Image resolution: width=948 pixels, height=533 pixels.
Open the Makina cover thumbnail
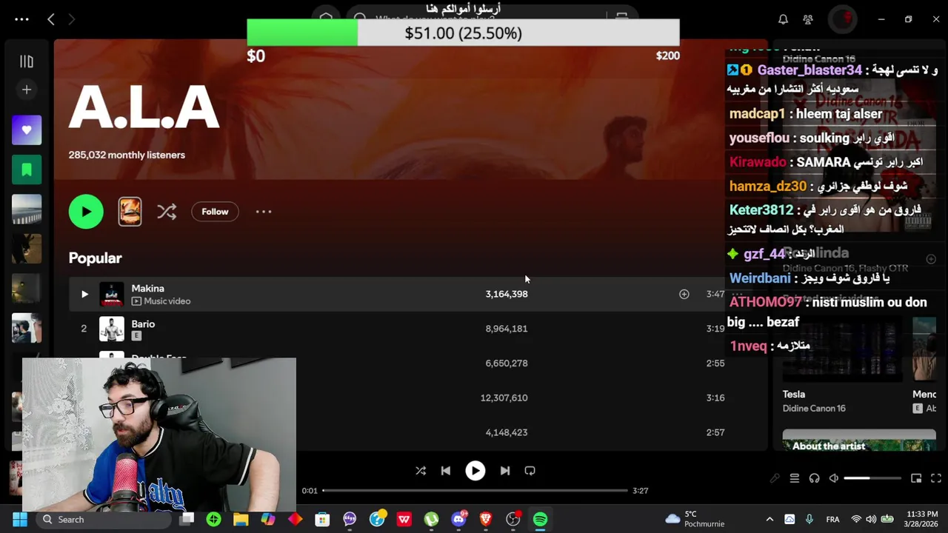tap(112, 295)
